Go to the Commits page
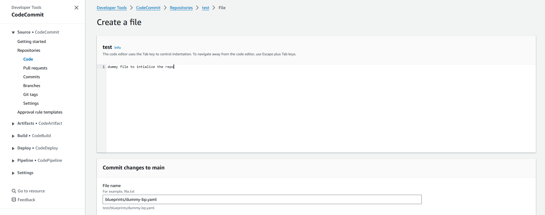545x215 pixels. point(31,77)
